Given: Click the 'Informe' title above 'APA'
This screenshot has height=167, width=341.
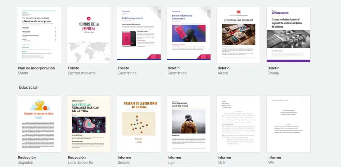Looking at the screenshot, I should (x=274, y=157).
